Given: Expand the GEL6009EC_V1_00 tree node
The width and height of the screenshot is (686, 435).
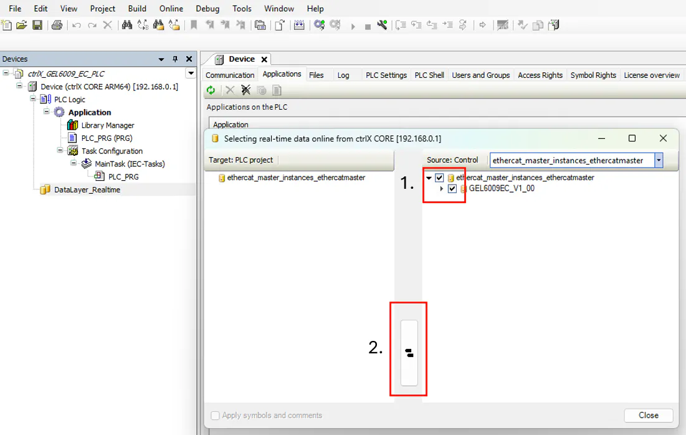Looking at the screenshot, I should click(x=442, y=189).
